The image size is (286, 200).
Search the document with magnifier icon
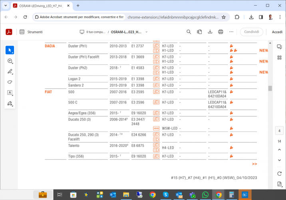189,32
